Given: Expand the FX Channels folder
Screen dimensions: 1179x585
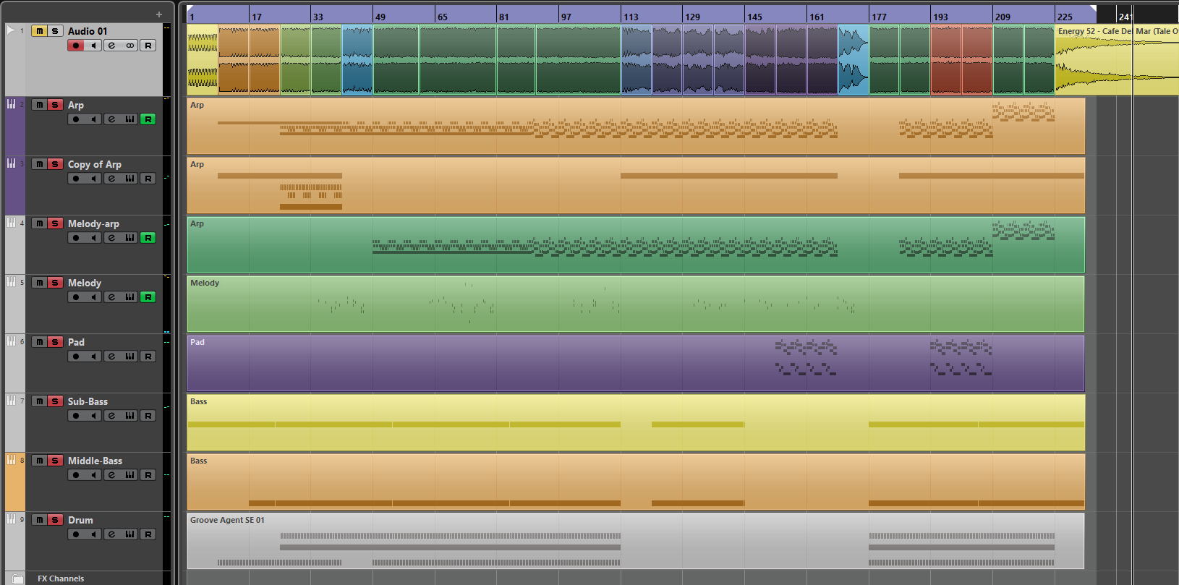Looking at the screenshot, I should tap(18, 578).
